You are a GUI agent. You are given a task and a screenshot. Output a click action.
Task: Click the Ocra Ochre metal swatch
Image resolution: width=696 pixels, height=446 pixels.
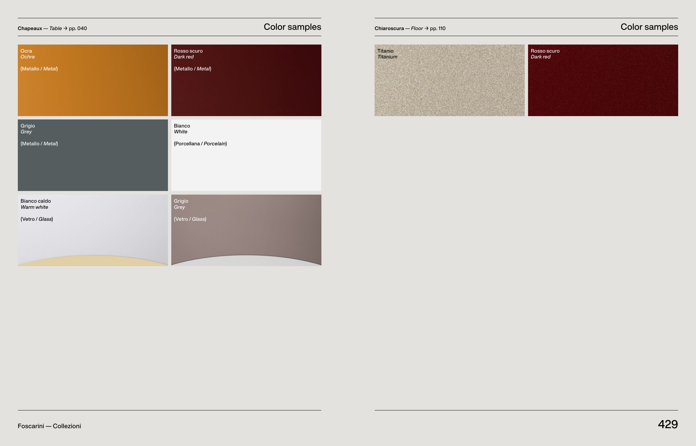click(x=93, y=87)
